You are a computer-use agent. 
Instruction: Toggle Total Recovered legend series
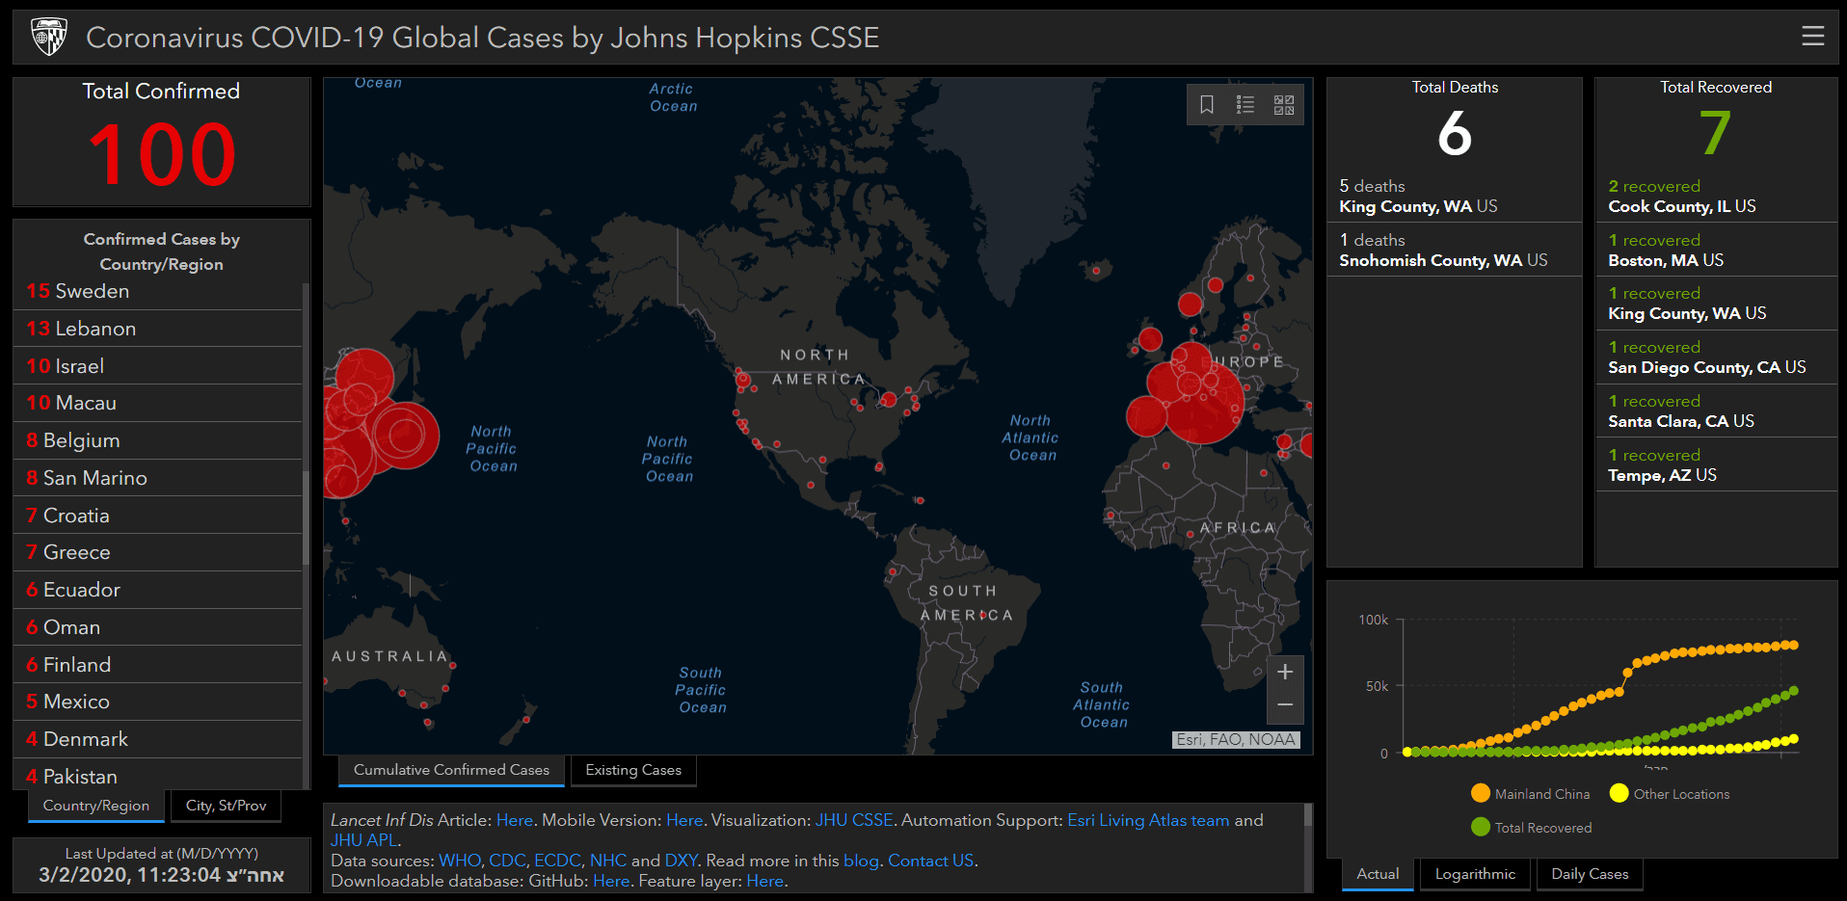pyautogui.click(x=1532, y=828)
